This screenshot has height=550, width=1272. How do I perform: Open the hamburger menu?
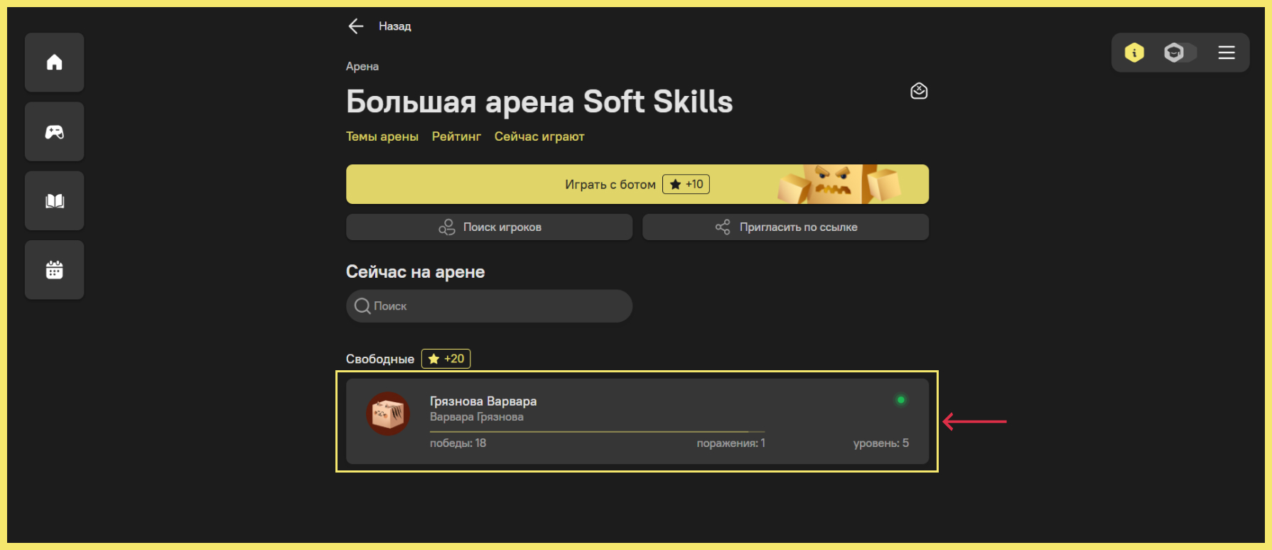tap(1227, 53)
